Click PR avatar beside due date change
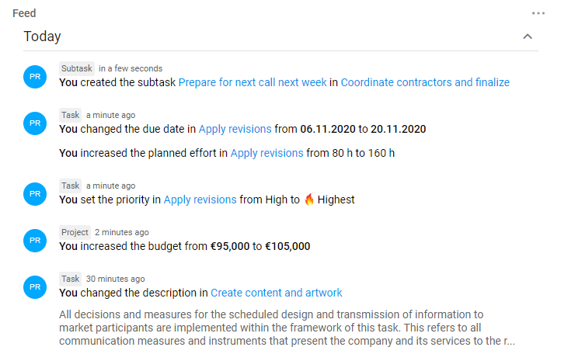 (35, 123)
